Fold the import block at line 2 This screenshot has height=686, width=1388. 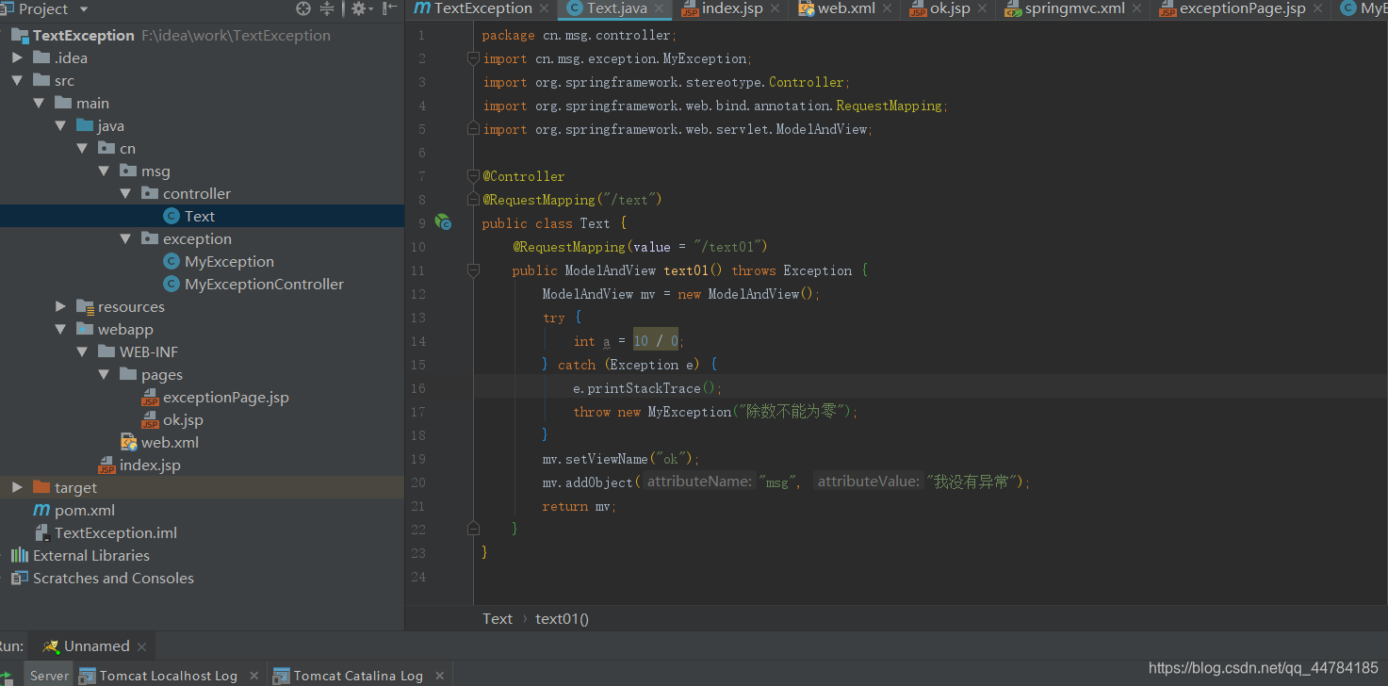[474, 58]
